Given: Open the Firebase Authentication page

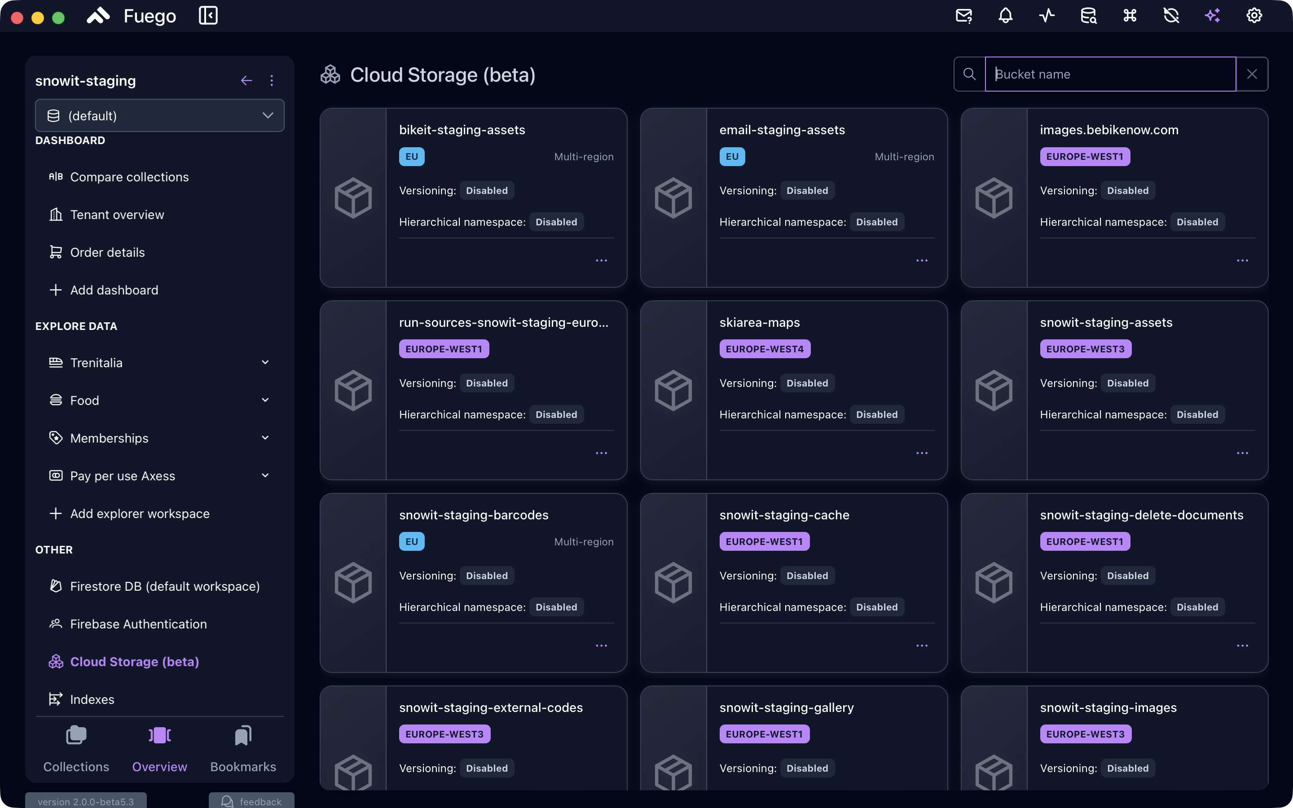Looking at the screenshot, I should [138, 624].
